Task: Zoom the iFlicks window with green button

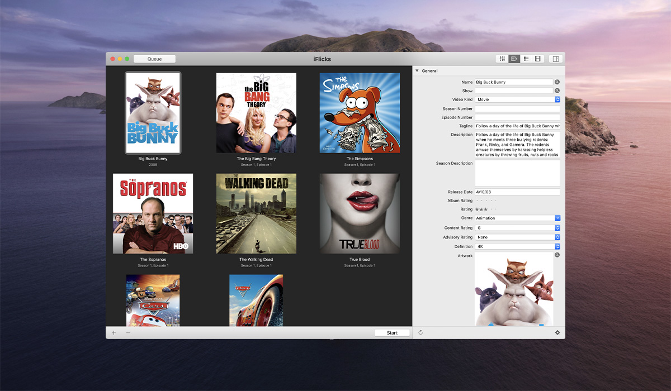Action: pos(127,59)
